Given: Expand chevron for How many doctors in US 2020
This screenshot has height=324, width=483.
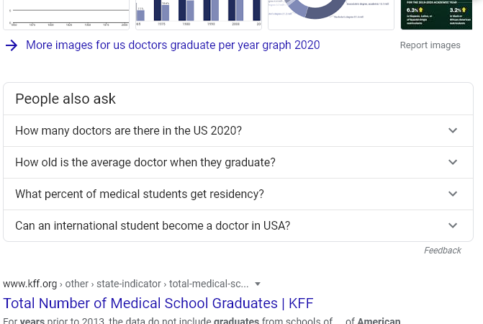Looking at the screenshot, I should click(x=453, y=130).
